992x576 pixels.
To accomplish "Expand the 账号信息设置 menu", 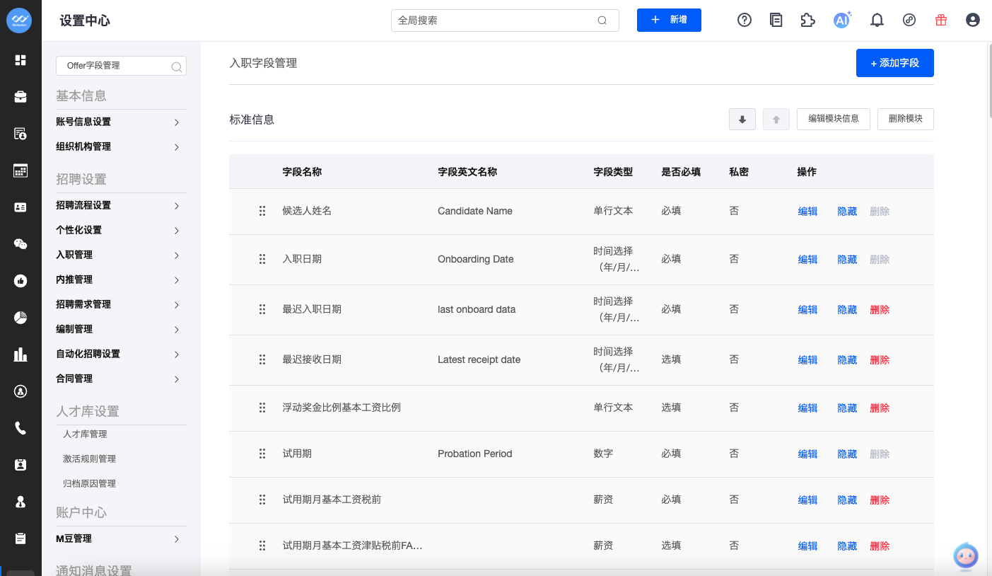I will tap(119, 122).
